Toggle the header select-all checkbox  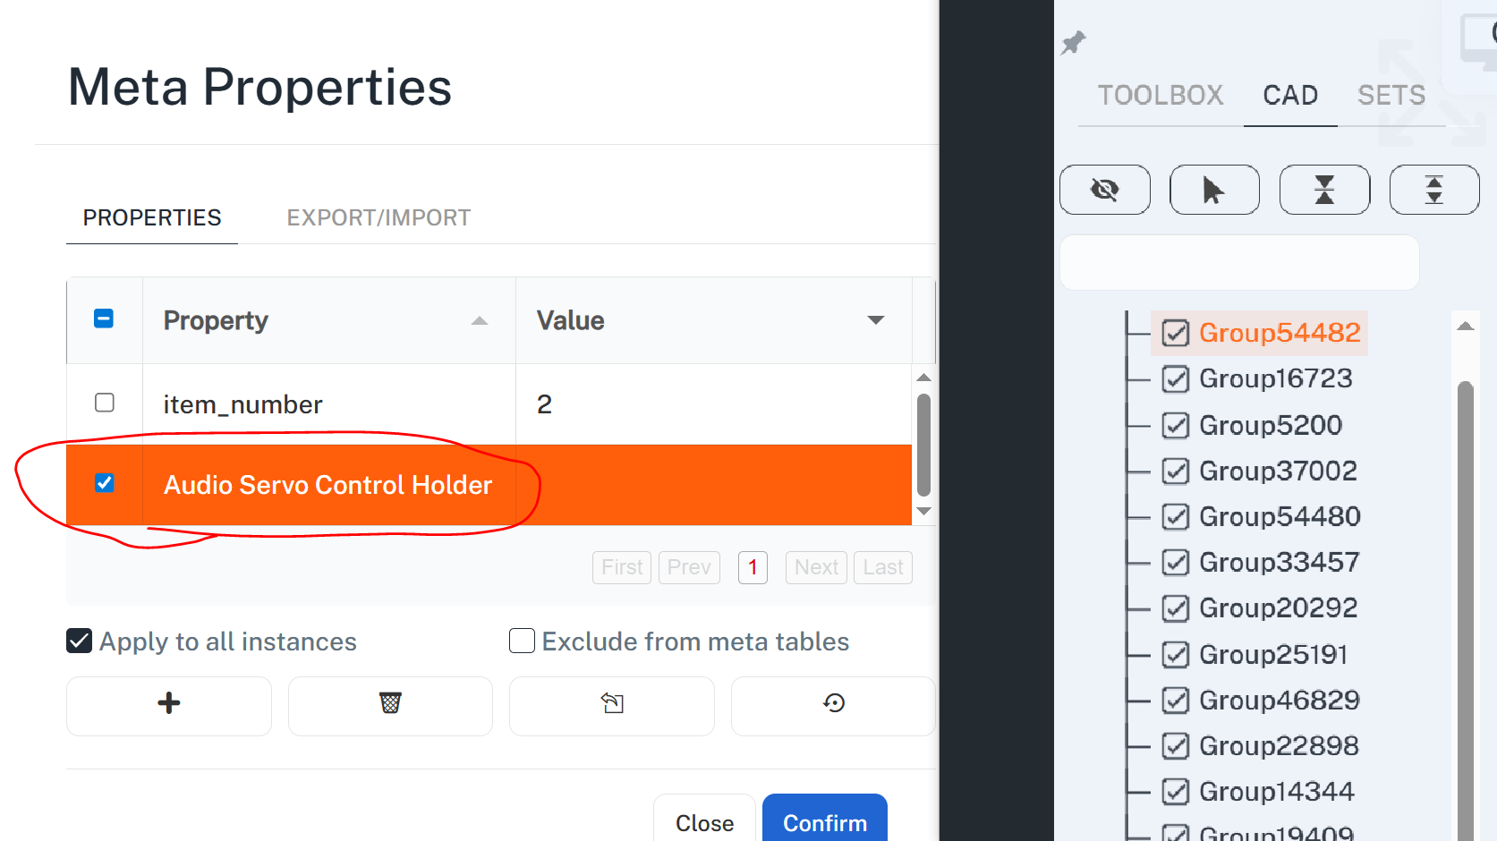[104, 319]
